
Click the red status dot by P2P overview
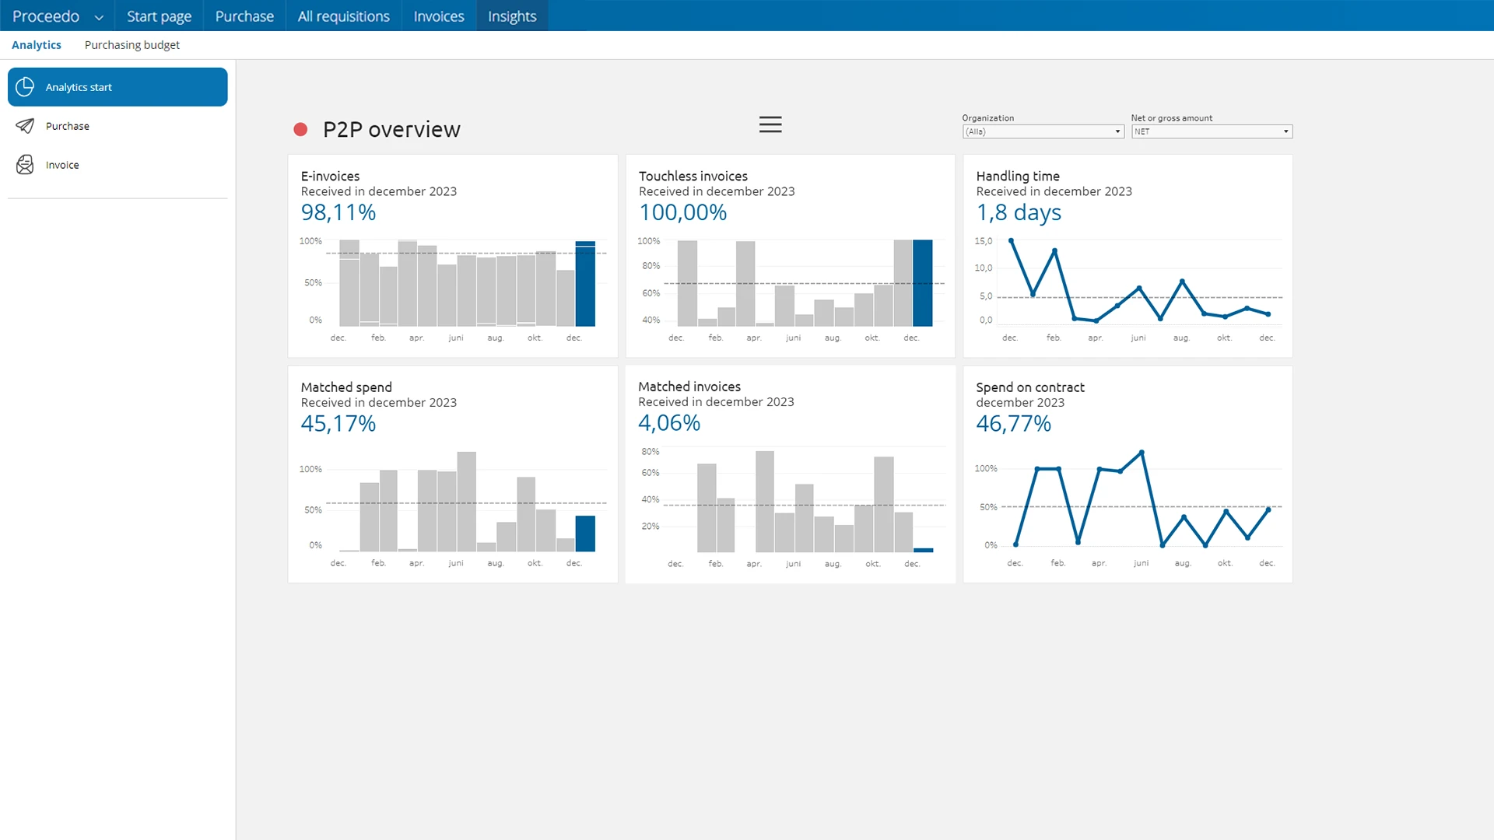300,130
